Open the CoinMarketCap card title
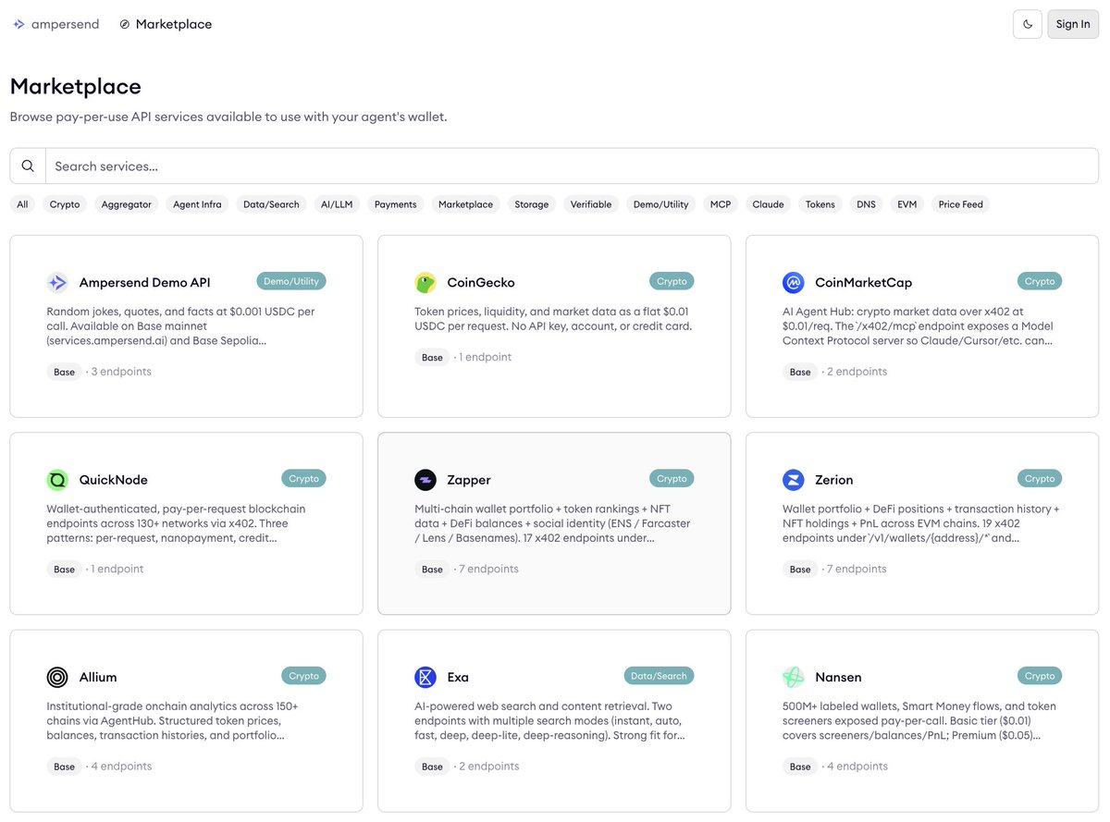Screen dimensions: 1110x822 pos(863,283)
